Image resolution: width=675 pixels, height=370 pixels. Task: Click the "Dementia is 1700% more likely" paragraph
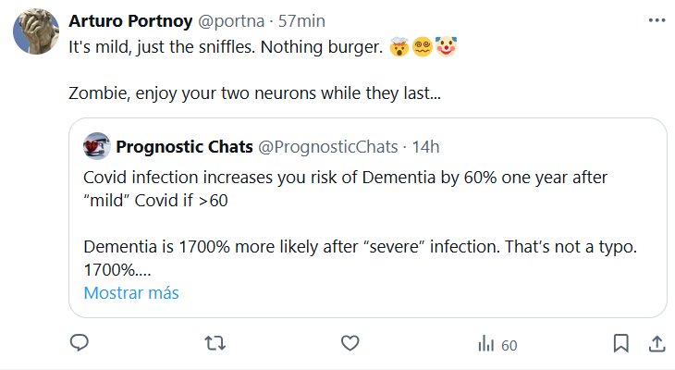pos(350,247)
